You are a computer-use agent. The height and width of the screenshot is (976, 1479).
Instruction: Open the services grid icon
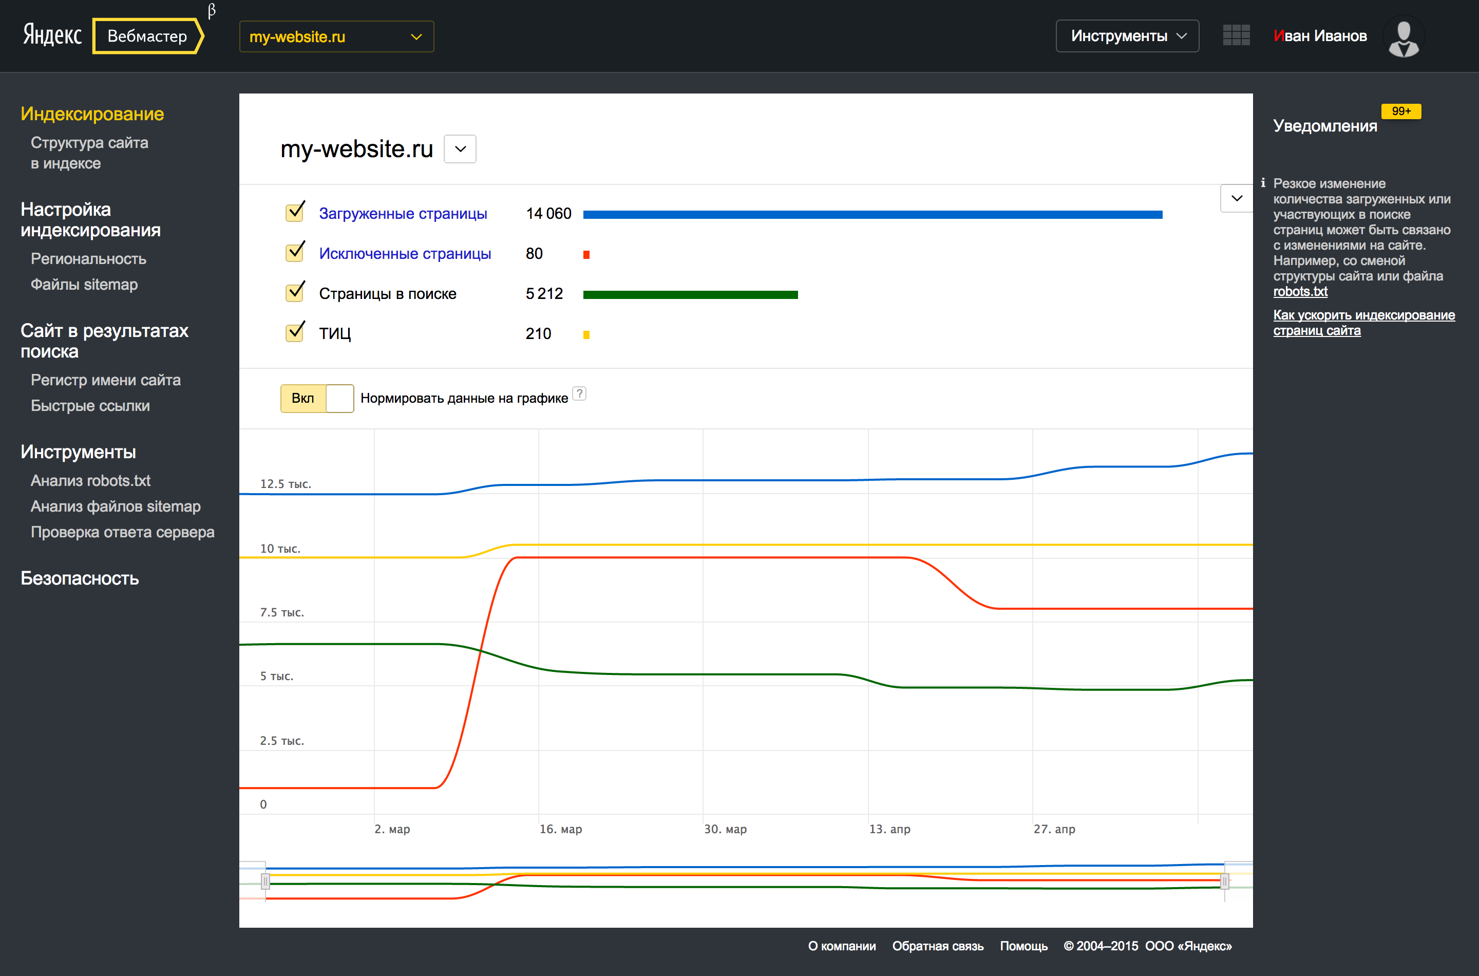pos(1236,35)
